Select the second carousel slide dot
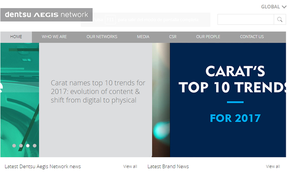 (x=21, y=146)
